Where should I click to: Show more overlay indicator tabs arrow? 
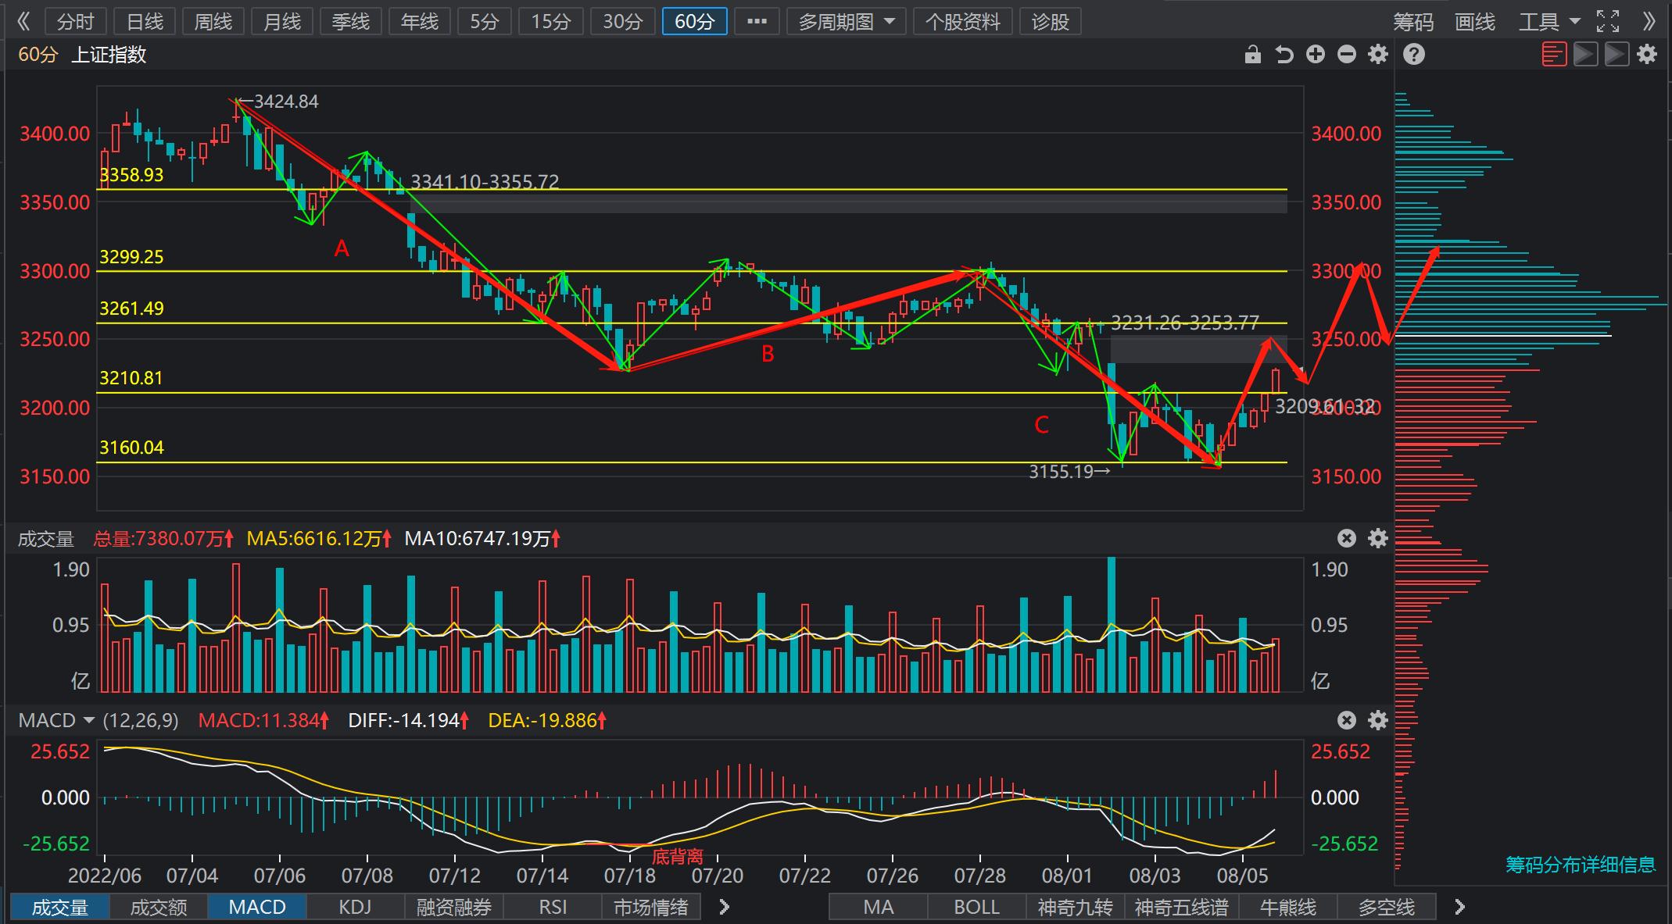click(x=1459, y=907)
